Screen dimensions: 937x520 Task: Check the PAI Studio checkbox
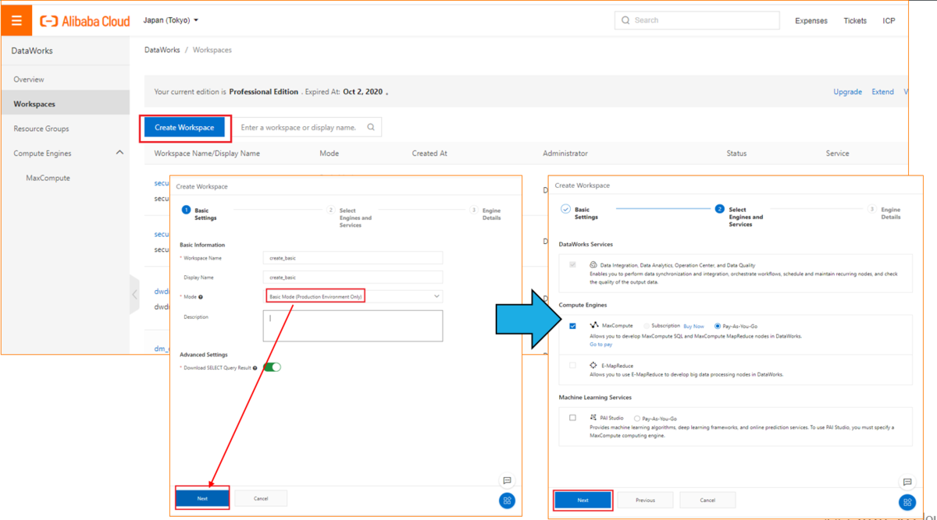click(572, 418)
